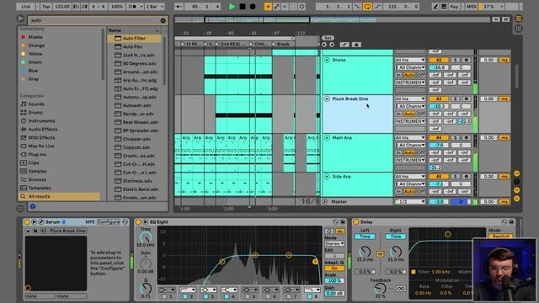Open Pluck Break Sine INSTRUMENT output dropdown
The height and width of the screenshot is (303, 539).
410,121
